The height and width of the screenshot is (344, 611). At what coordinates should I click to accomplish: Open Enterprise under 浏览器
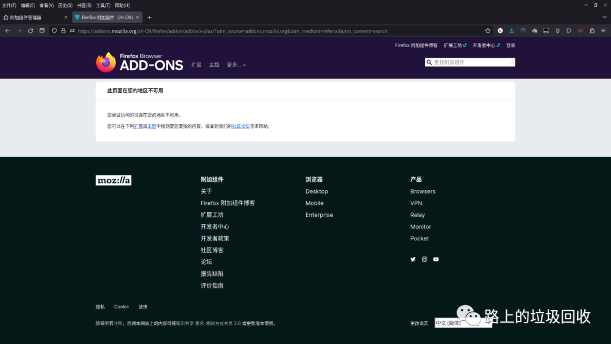319,215
